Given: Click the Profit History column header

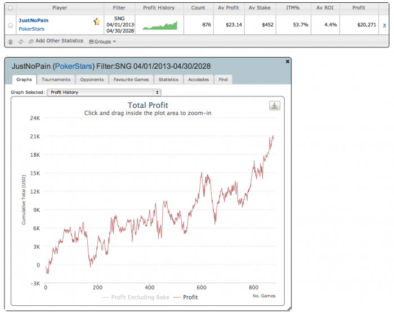Looking at the screenshot, I should pos(159,8).
